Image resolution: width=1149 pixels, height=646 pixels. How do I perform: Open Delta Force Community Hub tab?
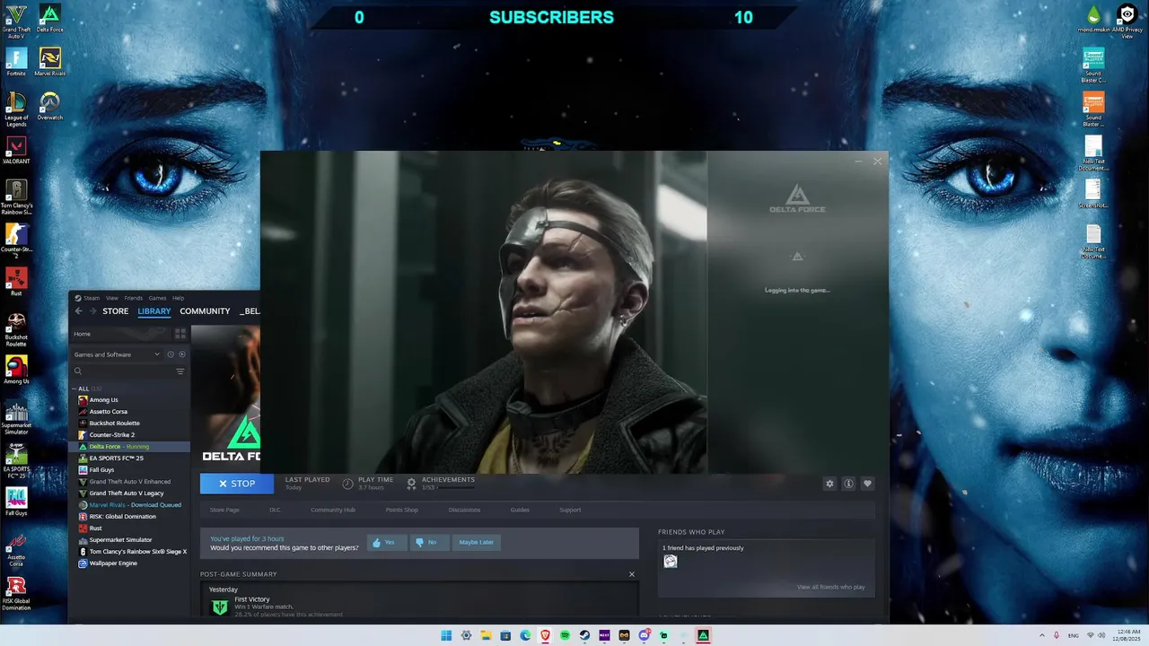[x=333, y=510]
